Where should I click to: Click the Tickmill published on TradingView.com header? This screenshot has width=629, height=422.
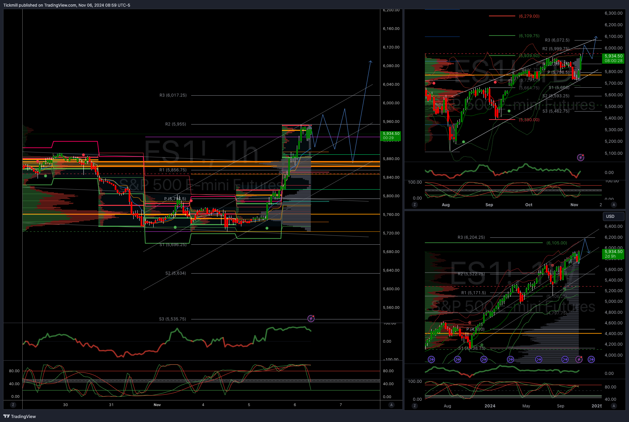pyautogui.click(x=67, y=5)
